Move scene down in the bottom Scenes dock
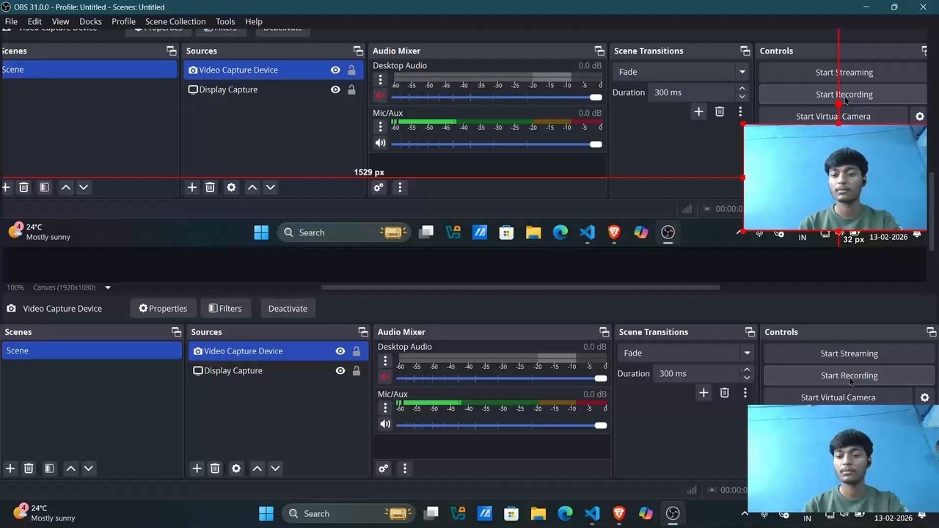Viewport: 939px width, 528px height. click(x=89, y=469)
